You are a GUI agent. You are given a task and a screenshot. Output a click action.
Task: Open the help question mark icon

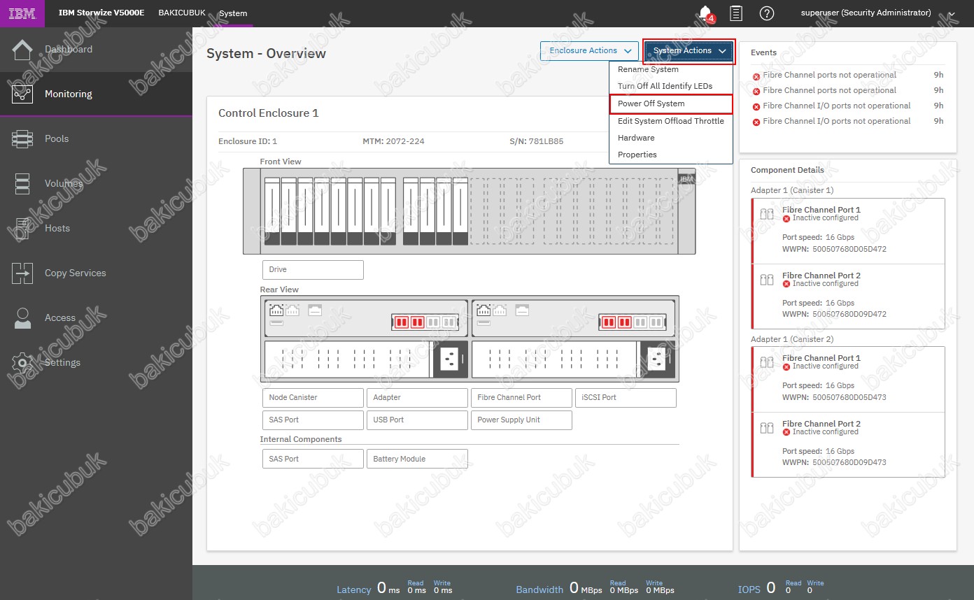pyautogui.click(x=767, y=13)
